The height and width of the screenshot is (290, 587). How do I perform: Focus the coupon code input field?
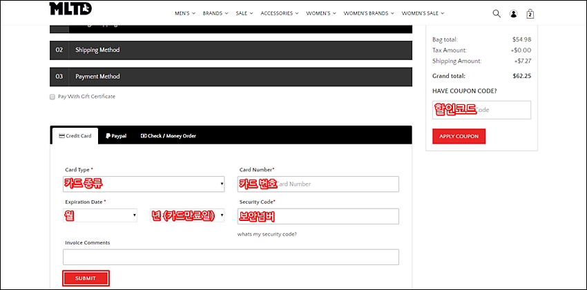(481, 110)
